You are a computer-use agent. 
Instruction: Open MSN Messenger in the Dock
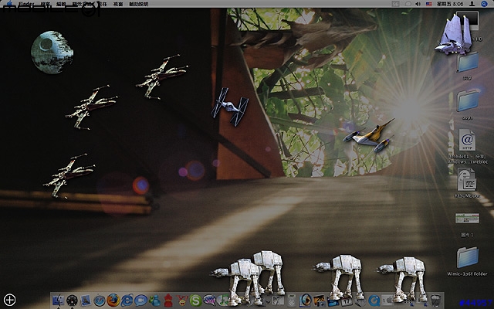(154, 301)
